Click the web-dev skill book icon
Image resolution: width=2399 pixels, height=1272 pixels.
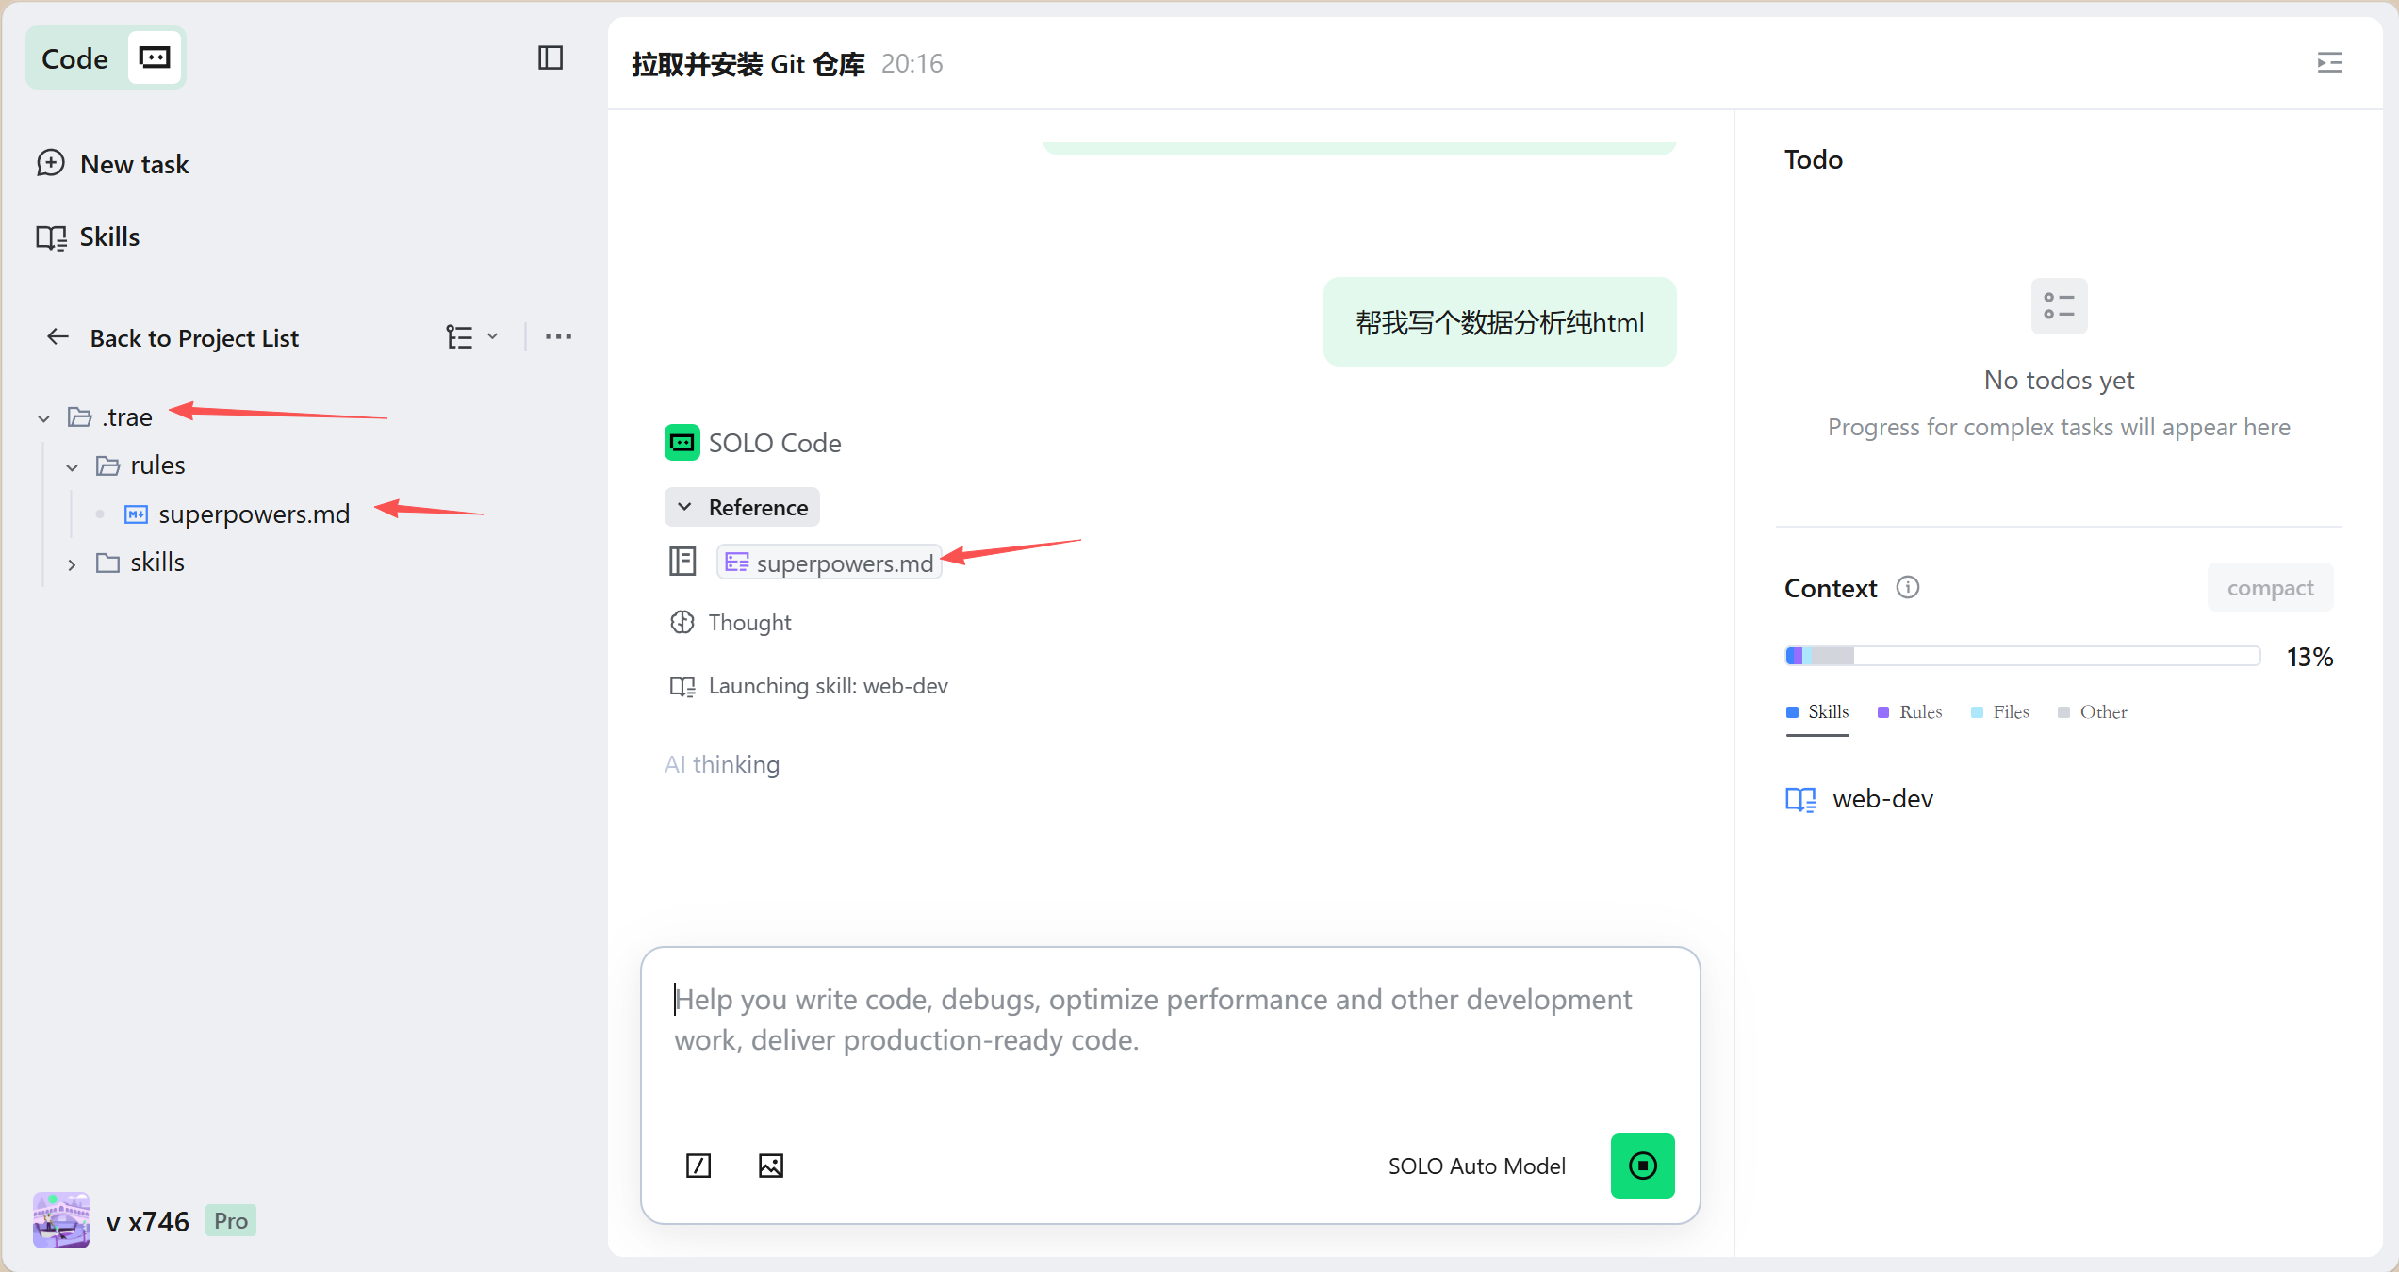coord(1800,799)
